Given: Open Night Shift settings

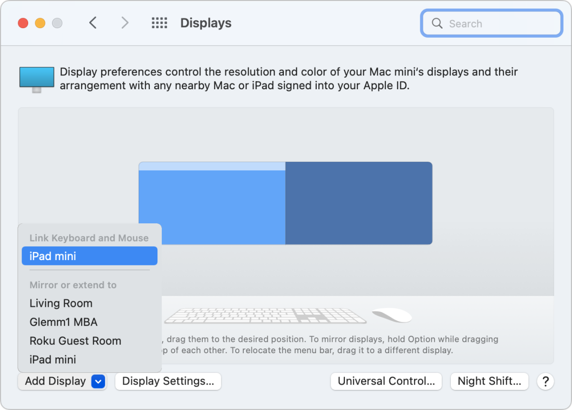Looking at the screenshot, I should (x=489, y=381).
